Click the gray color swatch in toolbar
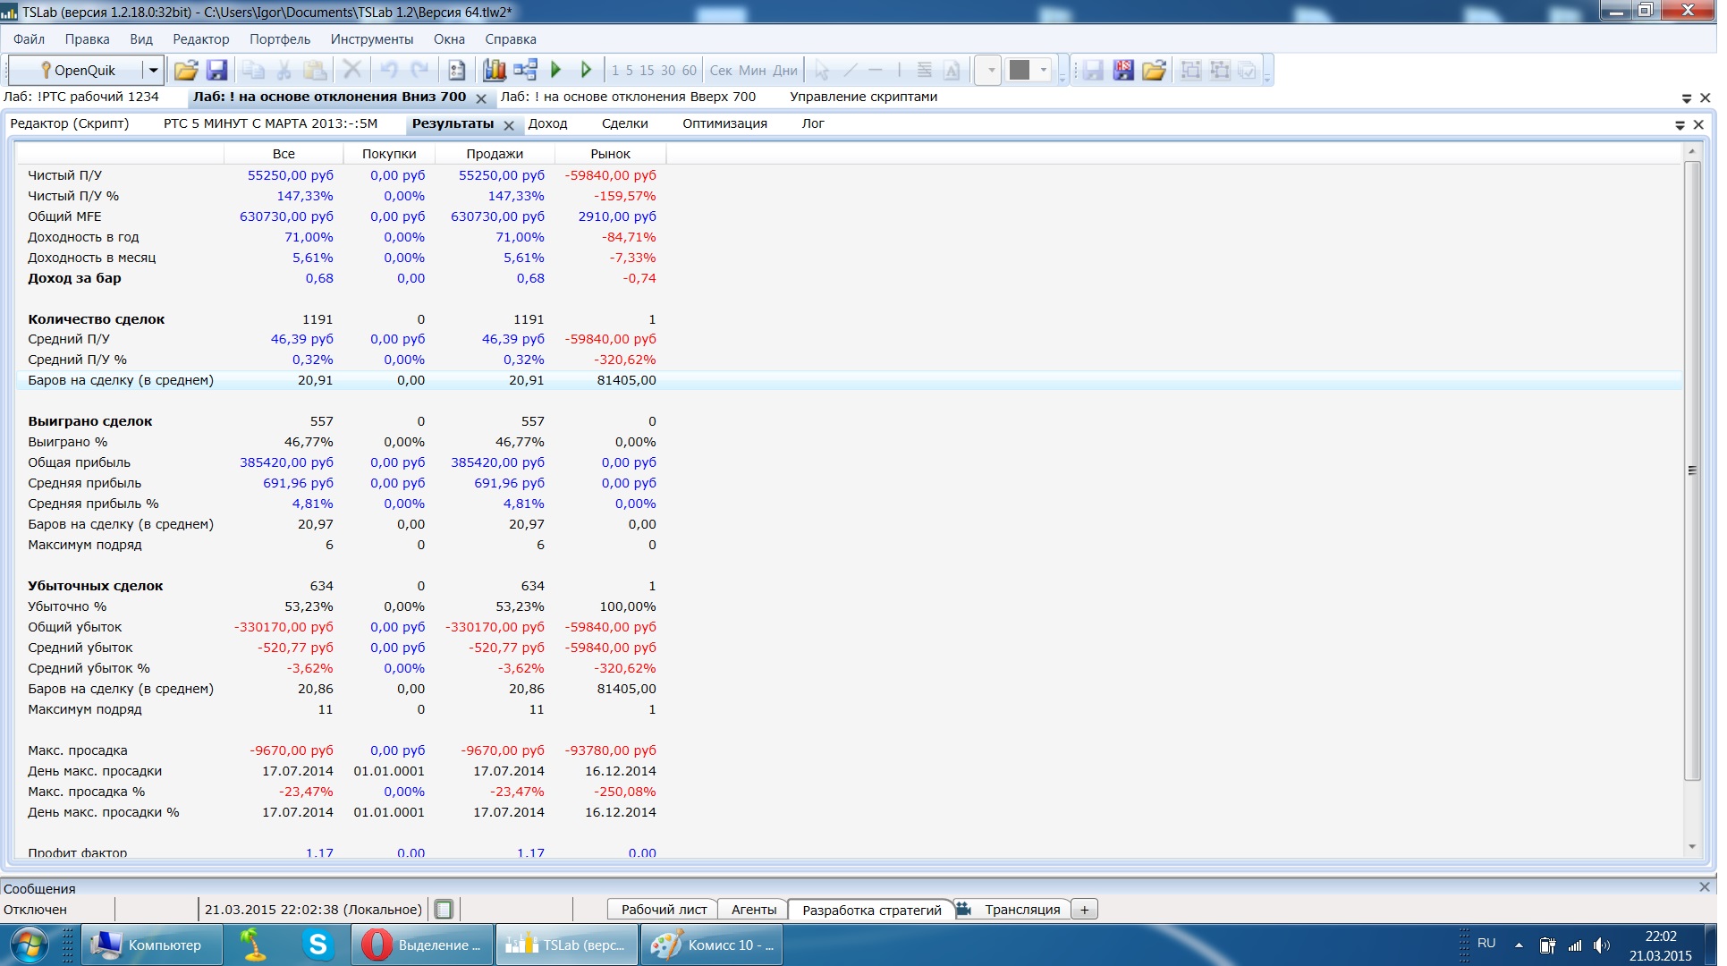The width and height of the screenshot is (1727, 966). (x=1020, y=70)
